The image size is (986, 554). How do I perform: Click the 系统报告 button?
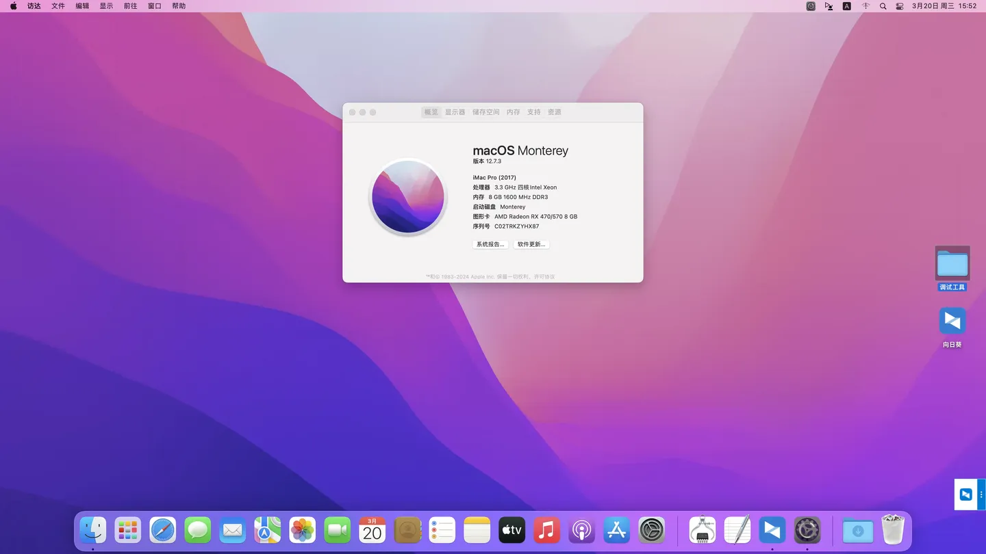(x=490, y=244)
